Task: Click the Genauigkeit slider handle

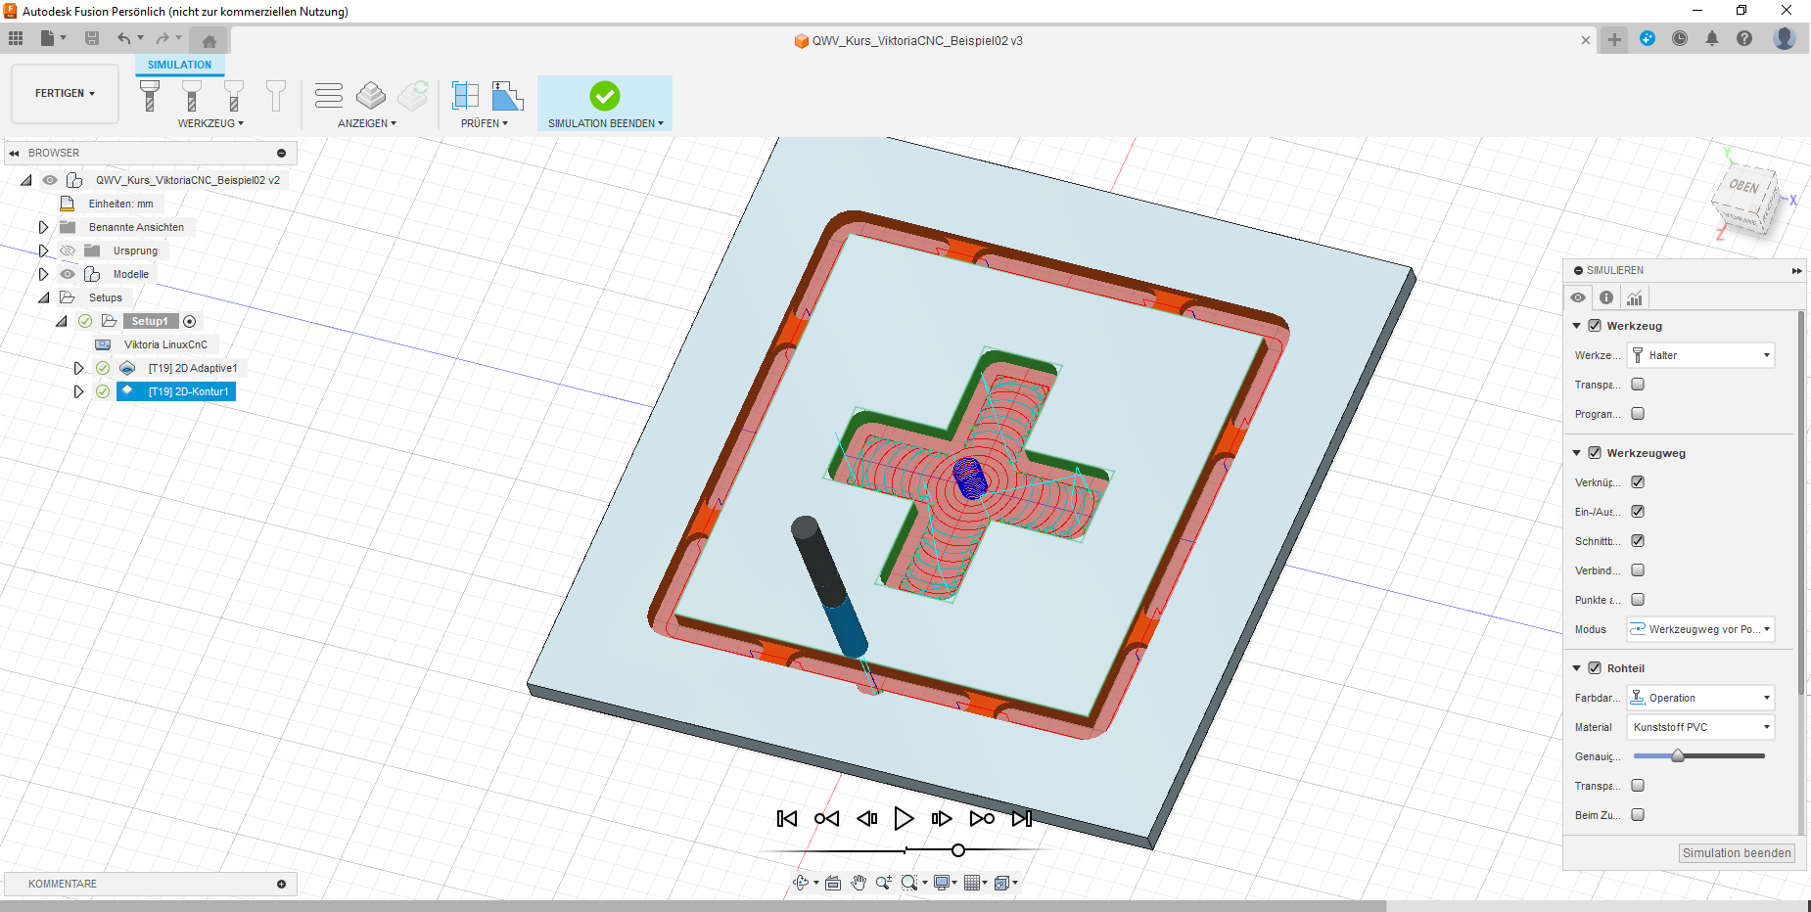Action: (x=1678, y=755)
